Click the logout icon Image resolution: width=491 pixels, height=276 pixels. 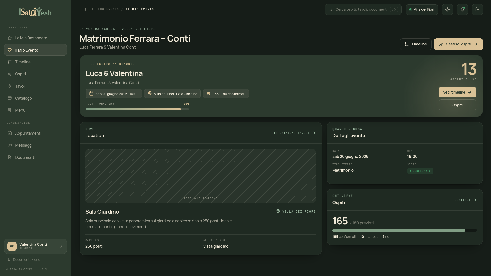click(477, 9)
